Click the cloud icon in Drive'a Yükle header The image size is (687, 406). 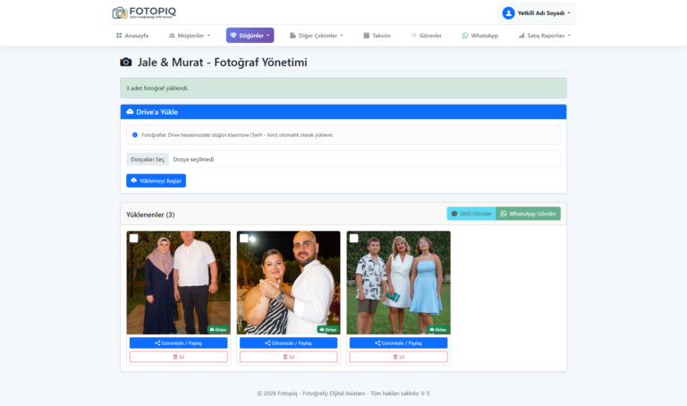130,112
